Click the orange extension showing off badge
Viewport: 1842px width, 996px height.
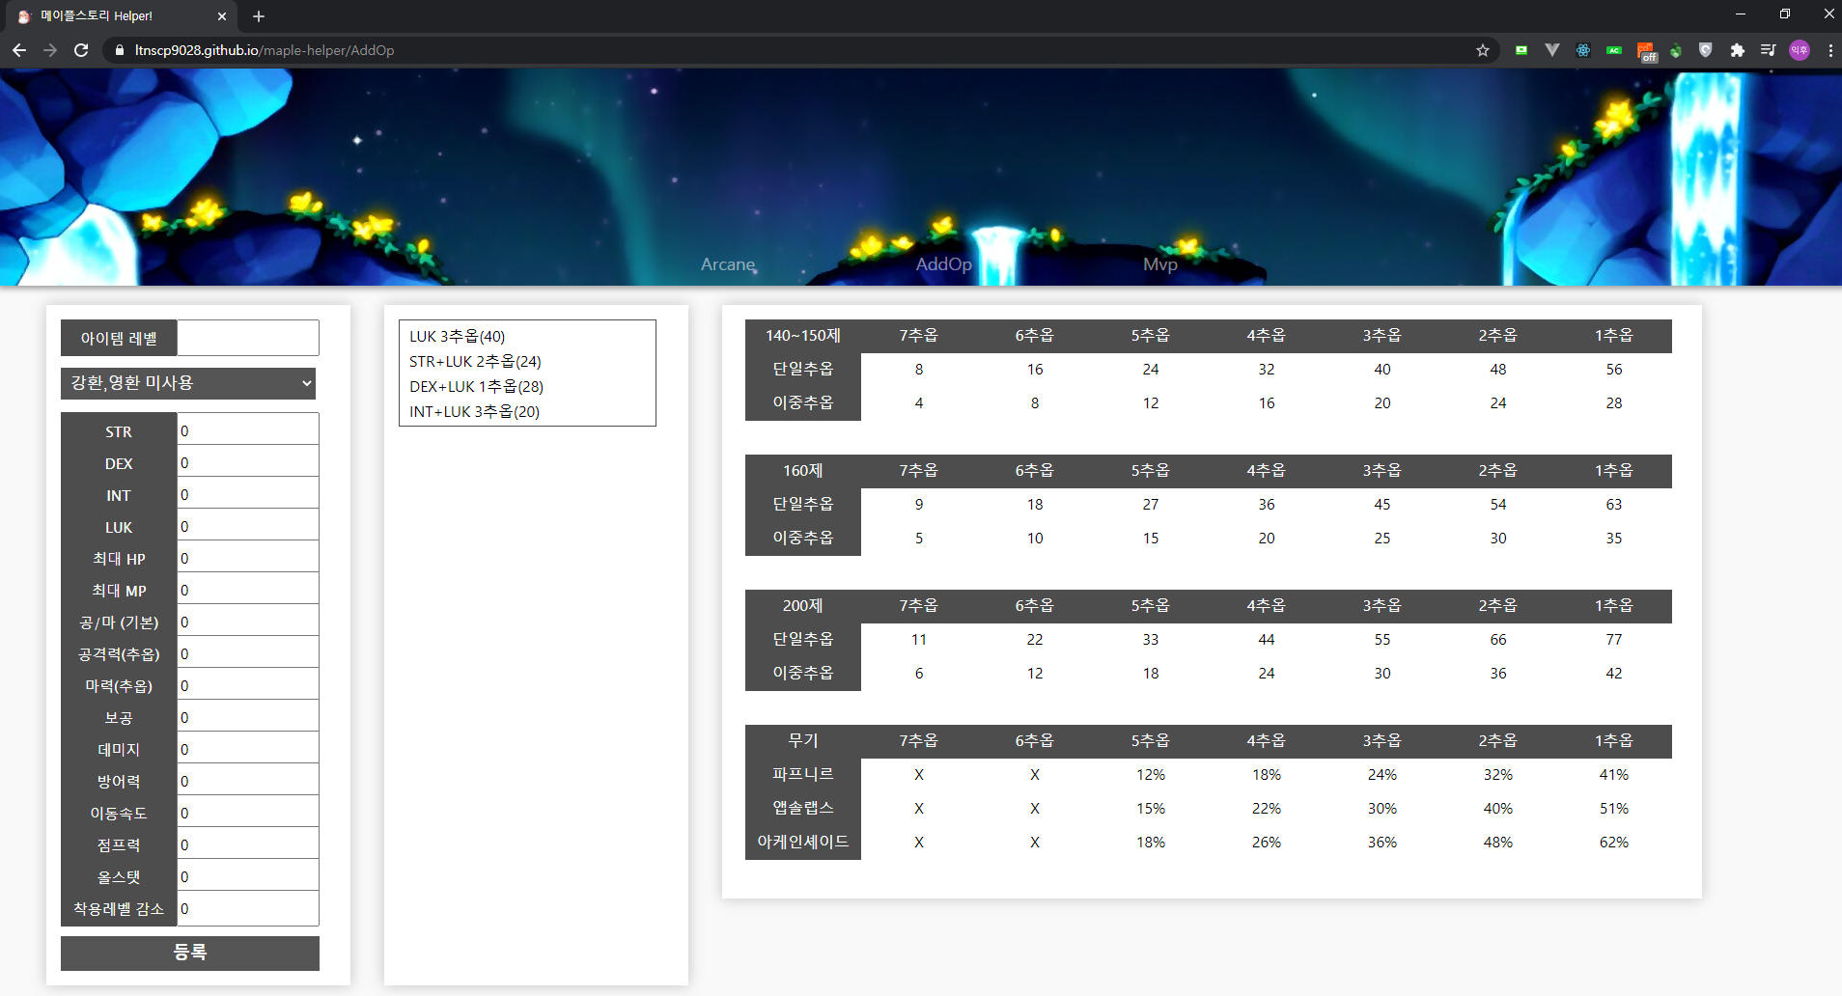point(1646,51)
